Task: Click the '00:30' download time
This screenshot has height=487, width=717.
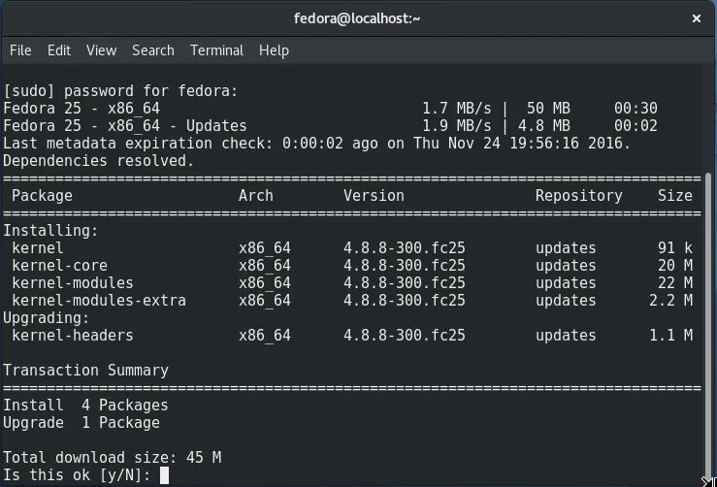Action: click(x=636, y=109)
